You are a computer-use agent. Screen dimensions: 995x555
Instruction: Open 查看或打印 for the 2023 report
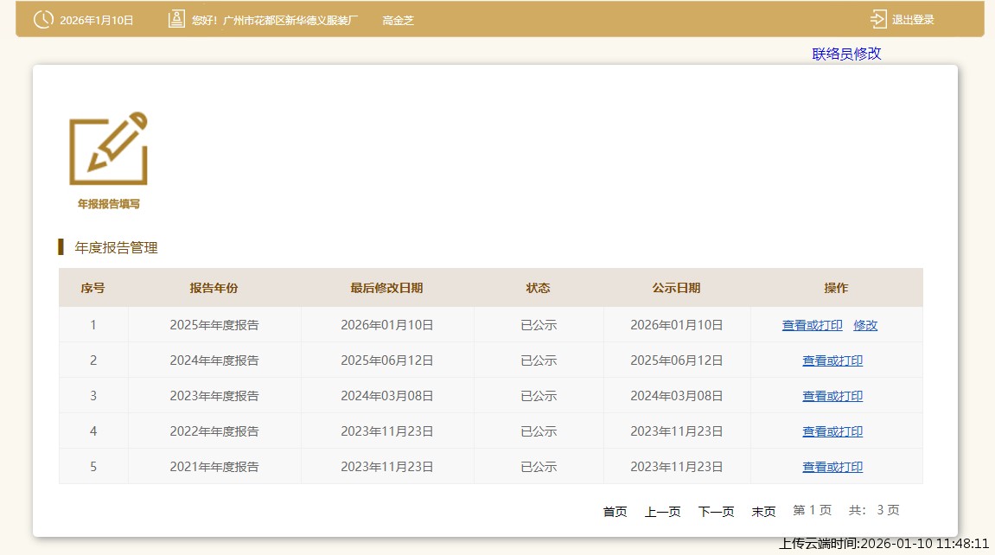click(x=832, y=396)
